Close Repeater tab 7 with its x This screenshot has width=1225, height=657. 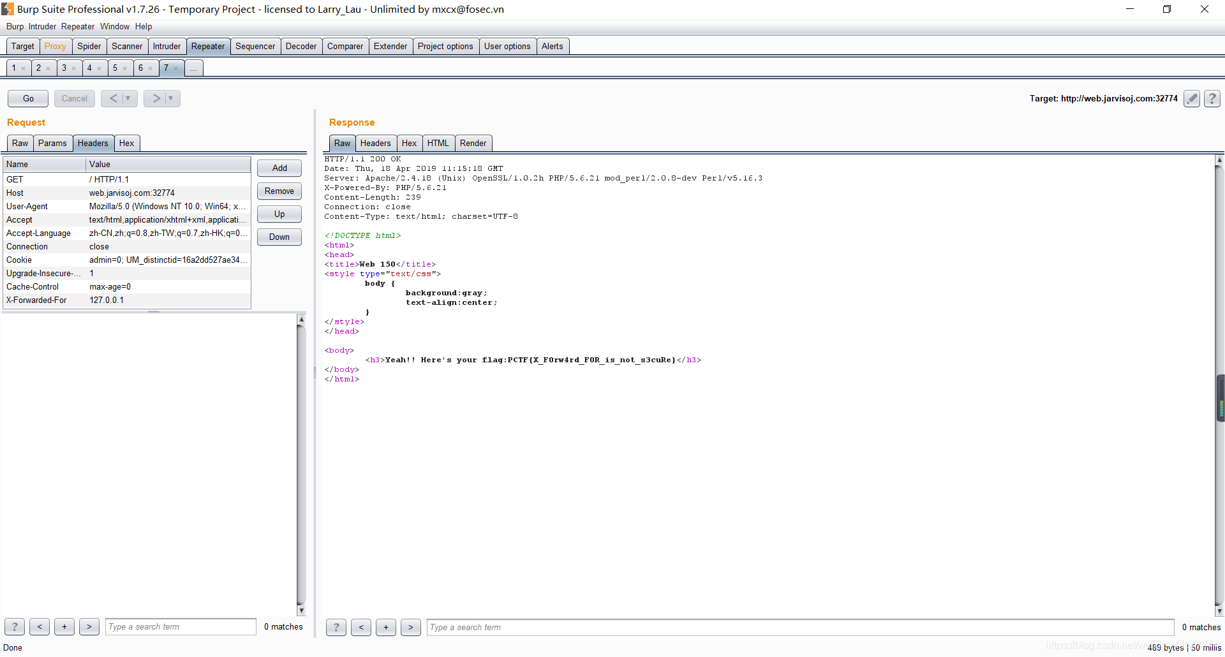click(x=176, y=68)
